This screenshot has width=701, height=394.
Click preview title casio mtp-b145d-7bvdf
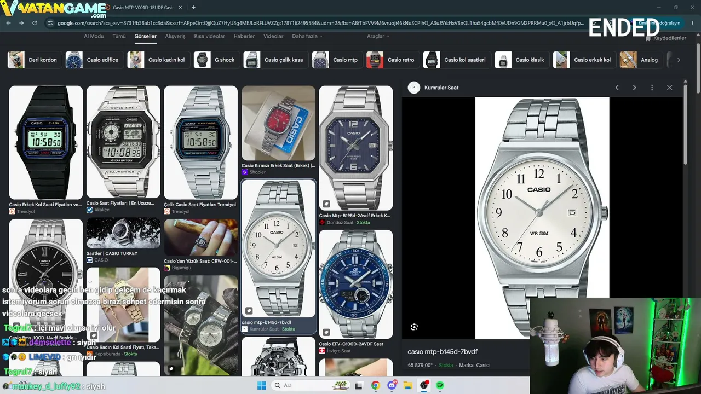(x=443, y=352)
